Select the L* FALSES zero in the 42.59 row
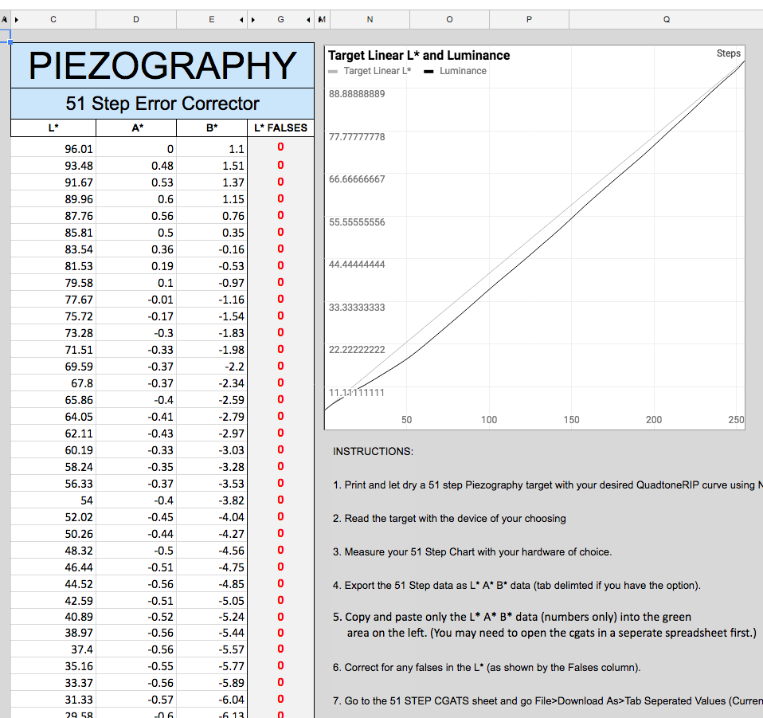This screenshot has height=718, width=763. (281, 600)
